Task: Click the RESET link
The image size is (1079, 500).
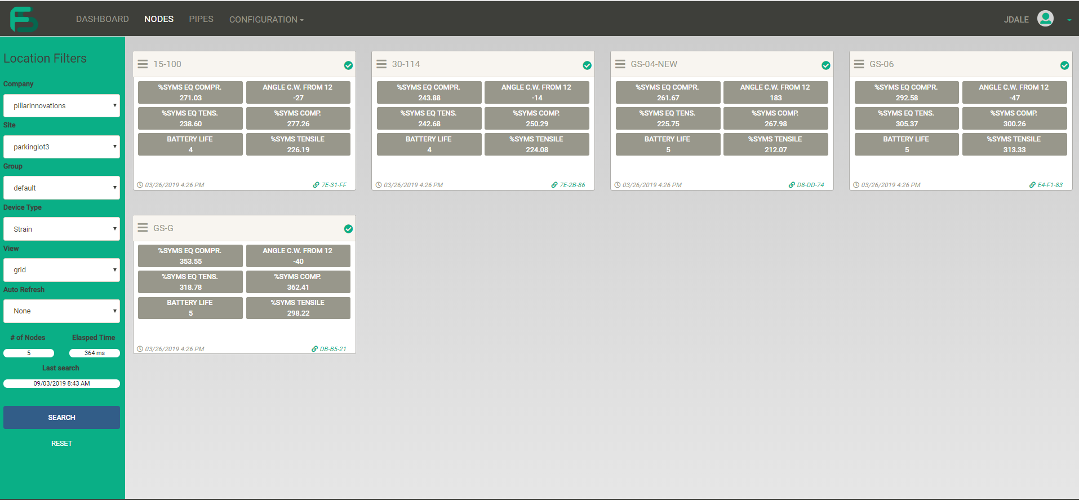Action: (x=61, y=444)
